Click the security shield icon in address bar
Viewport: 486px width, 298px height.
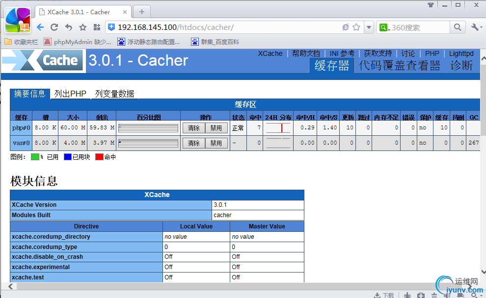pyautogui.click(x=111, y=27)
